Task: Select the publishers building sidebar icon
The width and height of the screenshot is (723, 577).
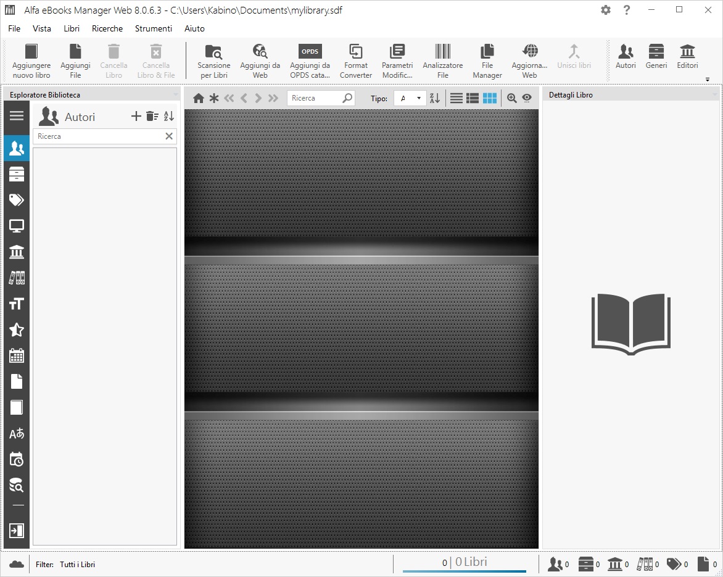Action: point(17,252)
